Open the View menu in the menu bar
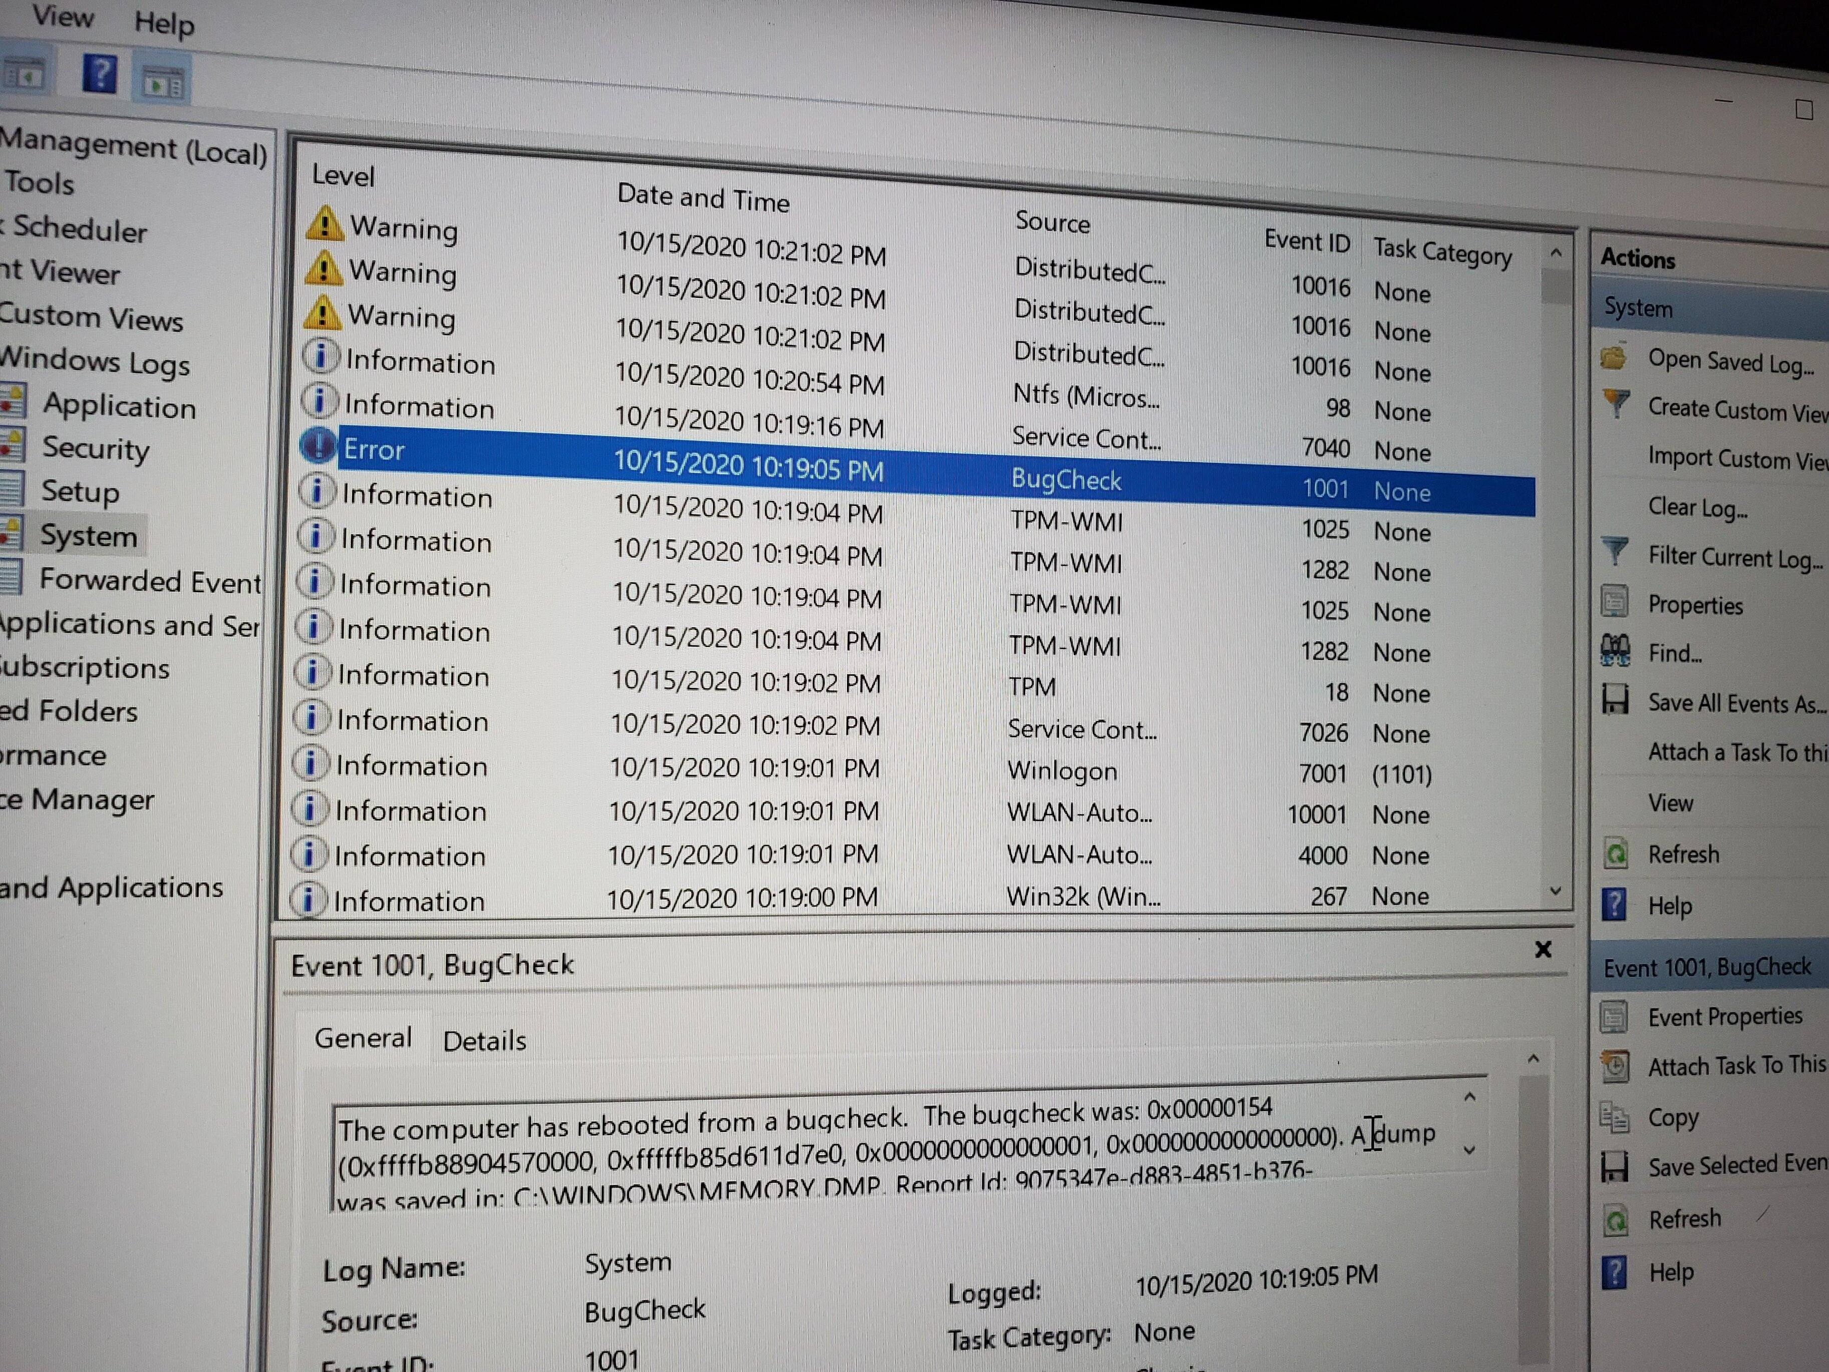 pos(63,17)
